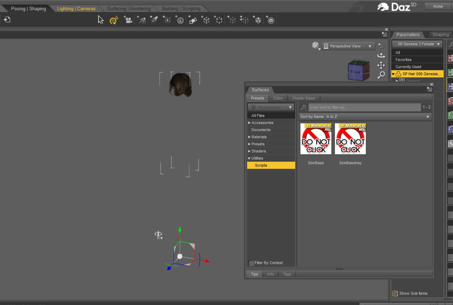The image size is (453, 305).
Task: Create a new null object (solid cube icon)
Action: pos(206,20)
